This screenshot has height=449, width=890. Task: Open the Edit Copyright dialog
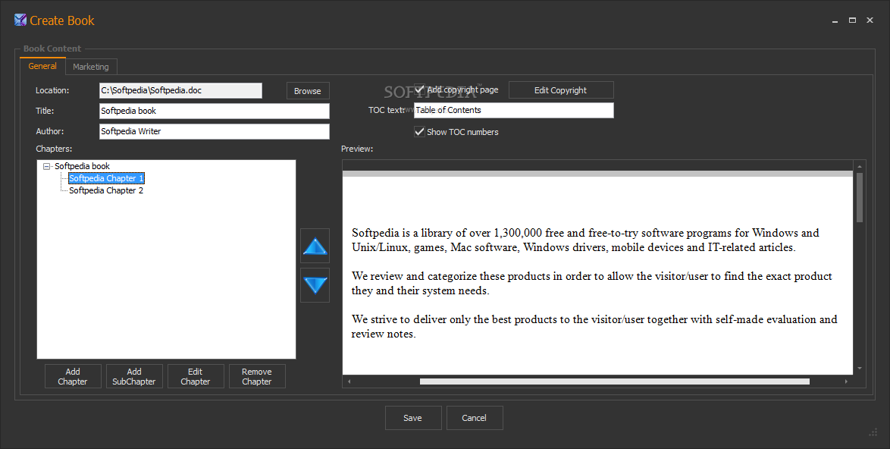pos(561,90)
